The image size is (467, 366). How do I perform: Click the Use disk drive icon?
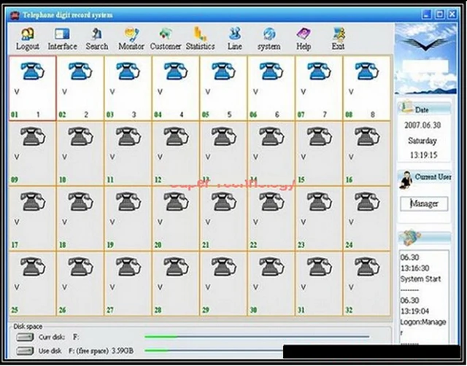point(25,351)
